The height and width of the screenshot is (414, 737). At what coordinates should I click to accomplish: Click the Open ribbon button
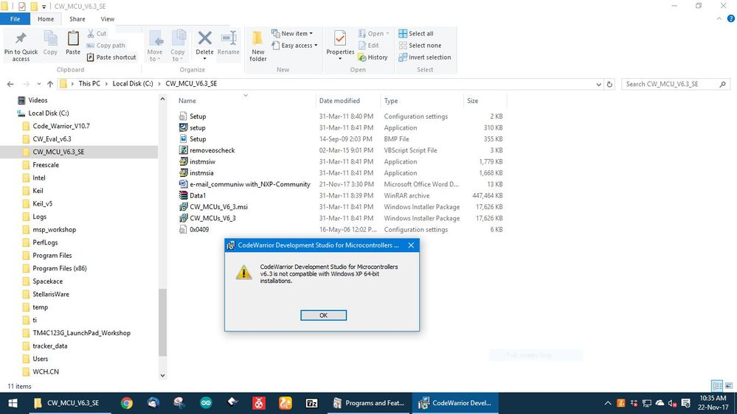[x=374, y=33]
